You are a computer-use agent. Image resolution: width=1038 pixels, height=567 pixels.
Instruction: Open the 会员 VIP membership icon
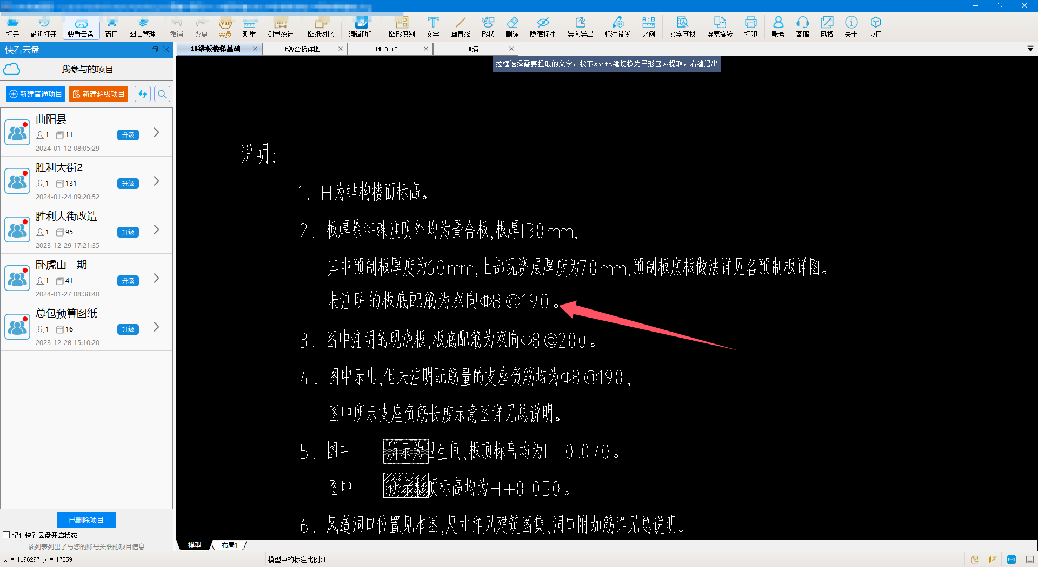click(x=225, y=27)
